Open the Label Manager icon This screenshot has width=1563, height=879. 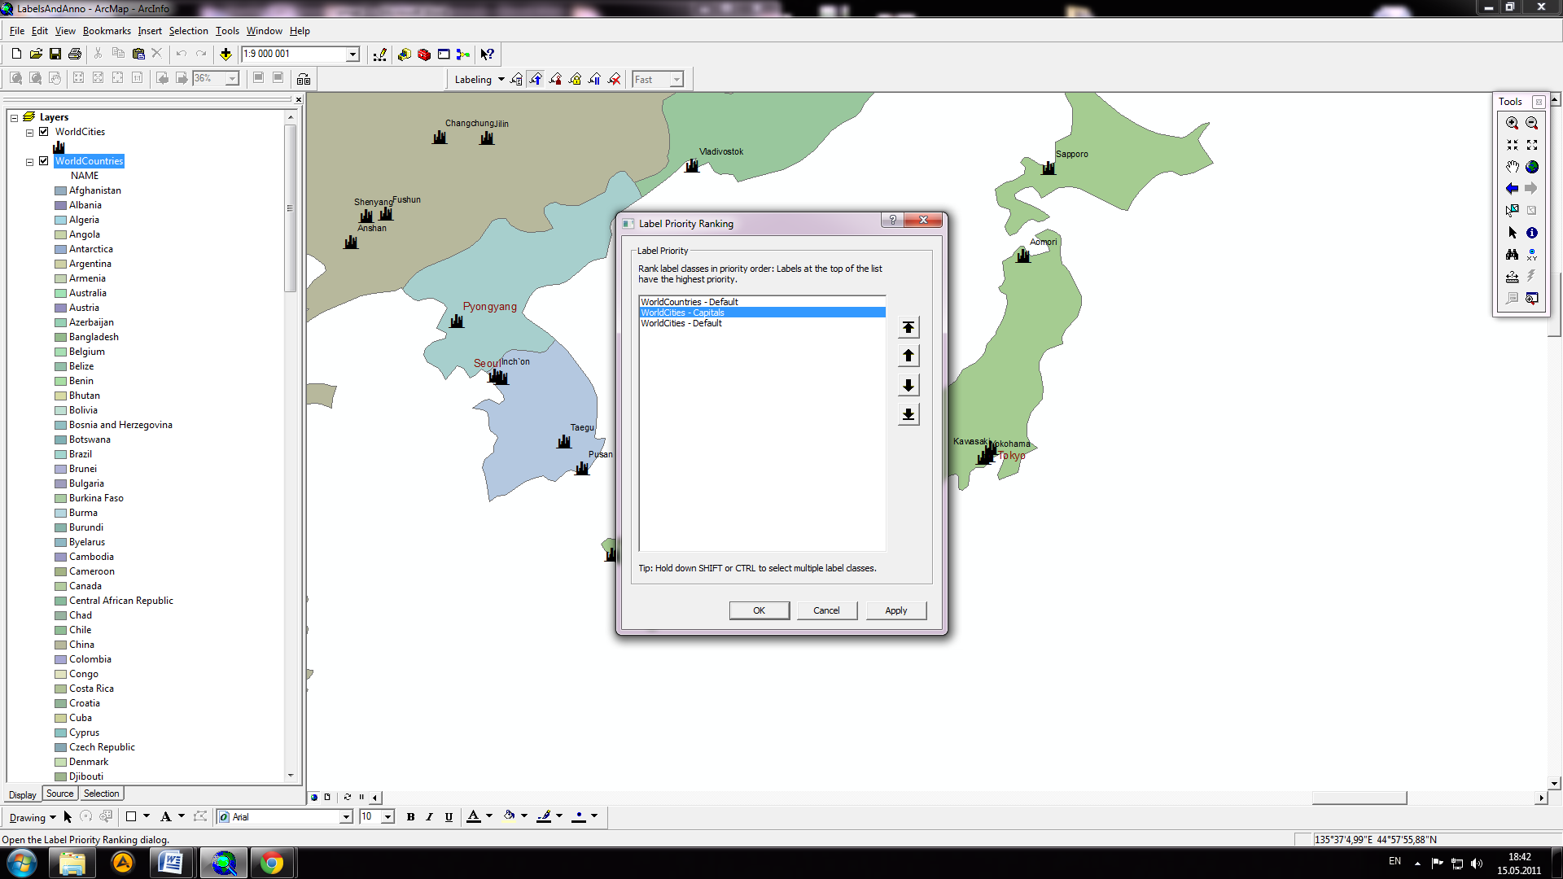click(516, 79)
